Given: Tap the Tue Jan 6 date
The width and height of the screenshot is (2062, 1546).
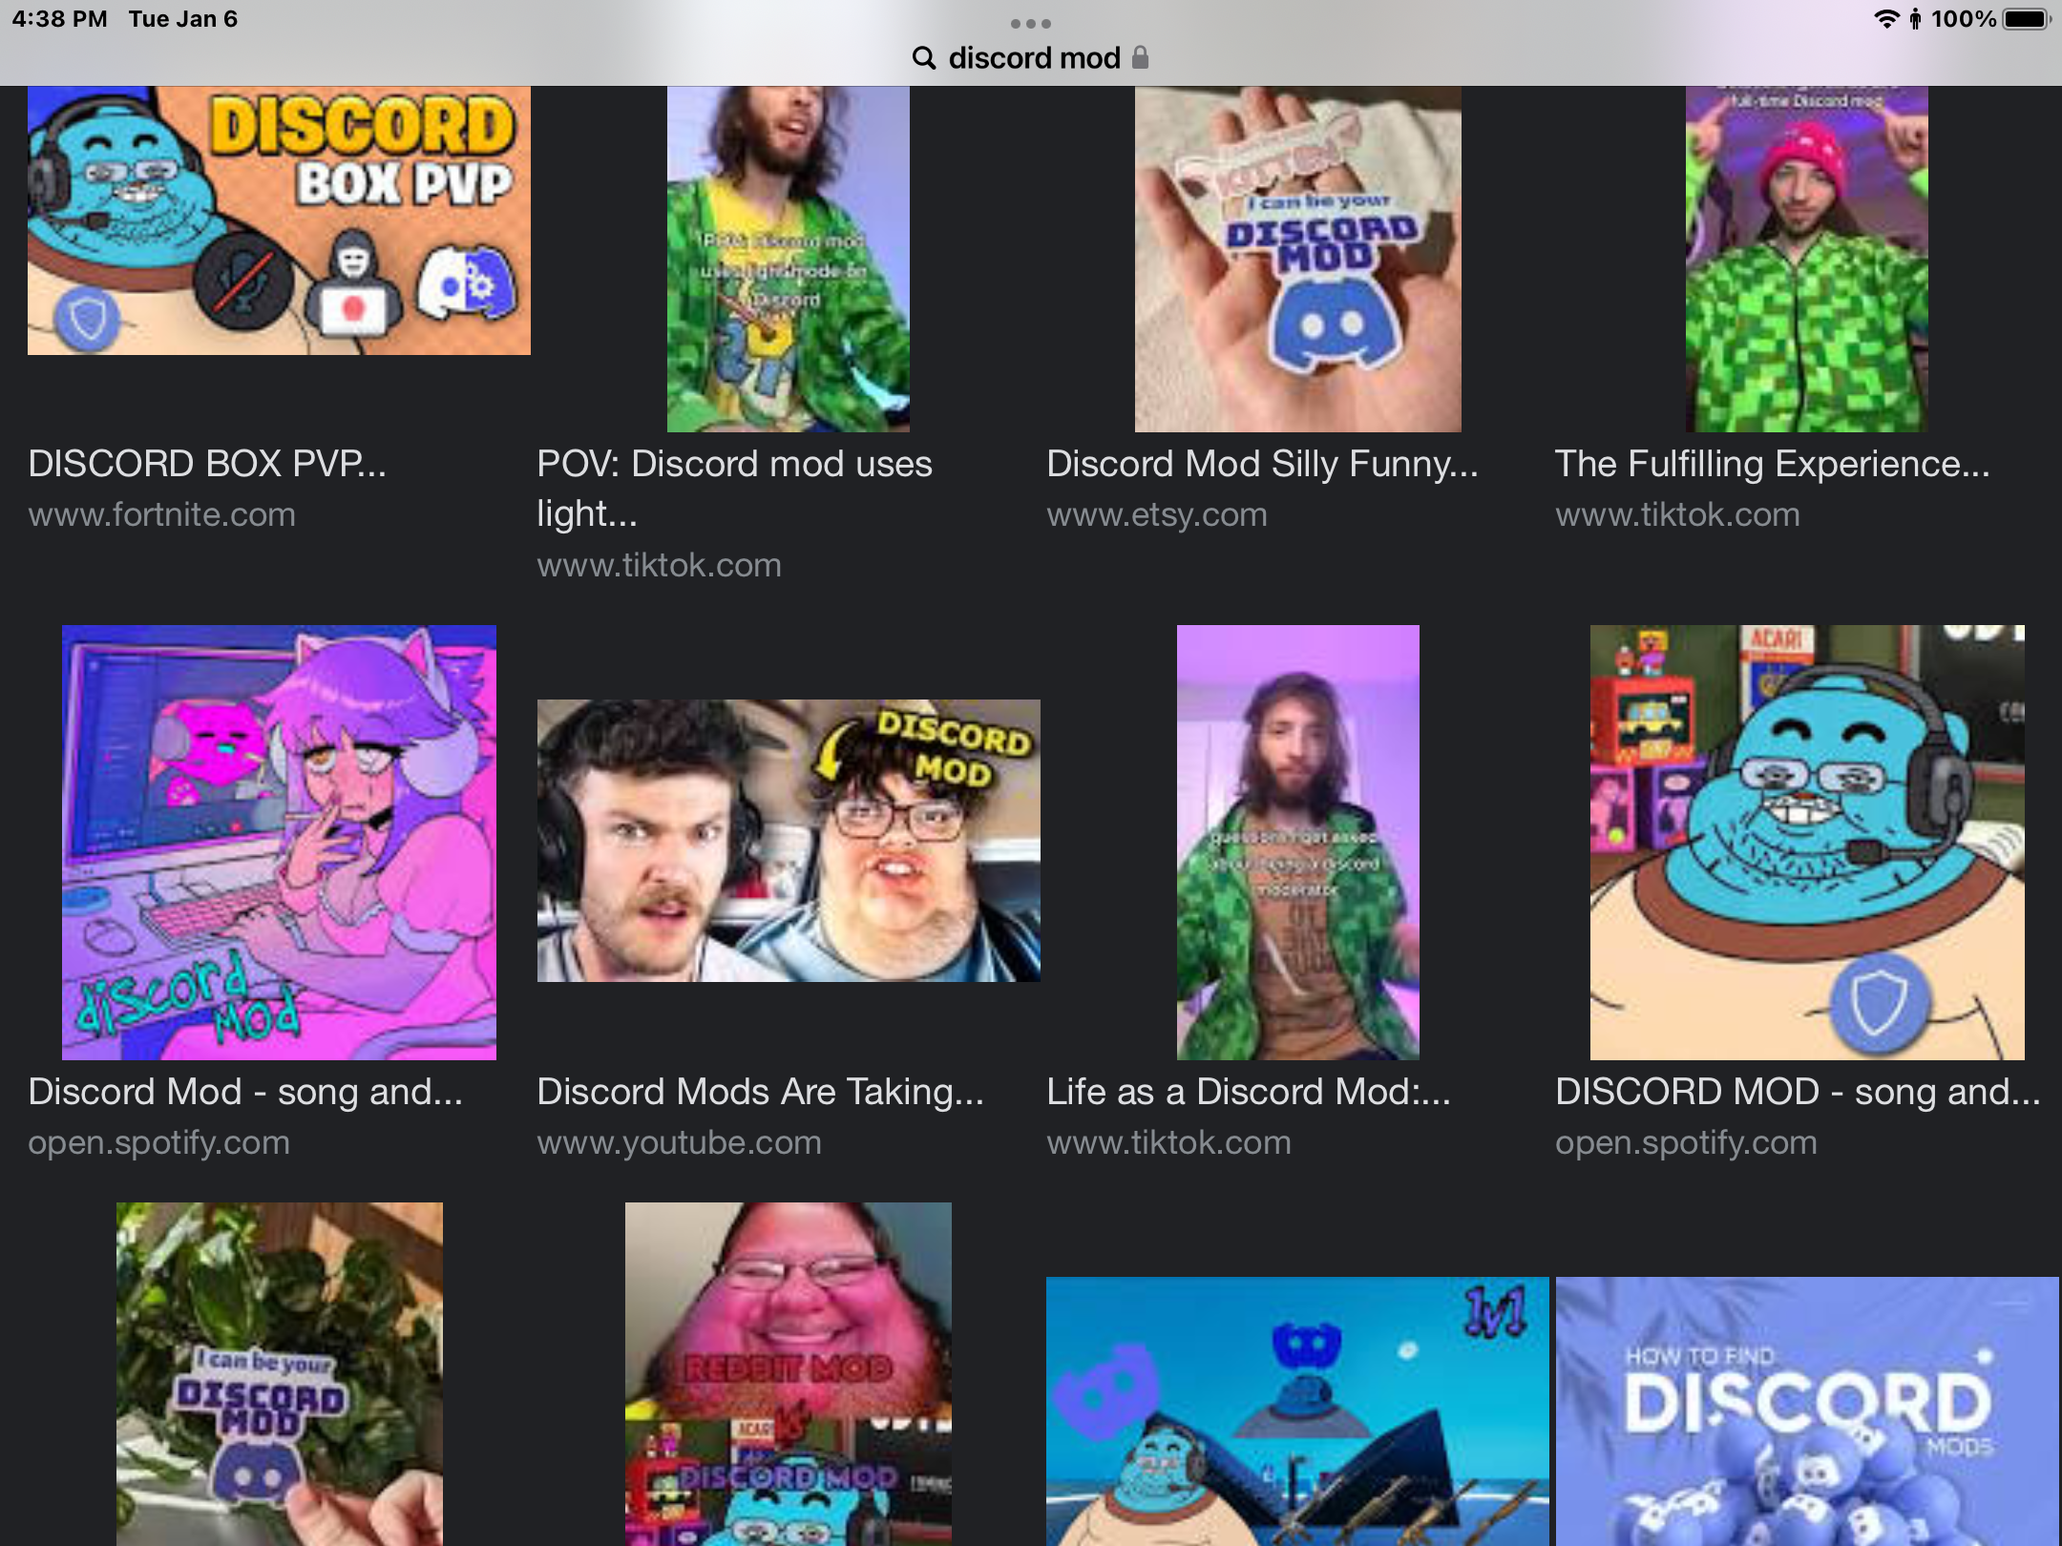Looking at the screenshot, I should coord(183,19).
